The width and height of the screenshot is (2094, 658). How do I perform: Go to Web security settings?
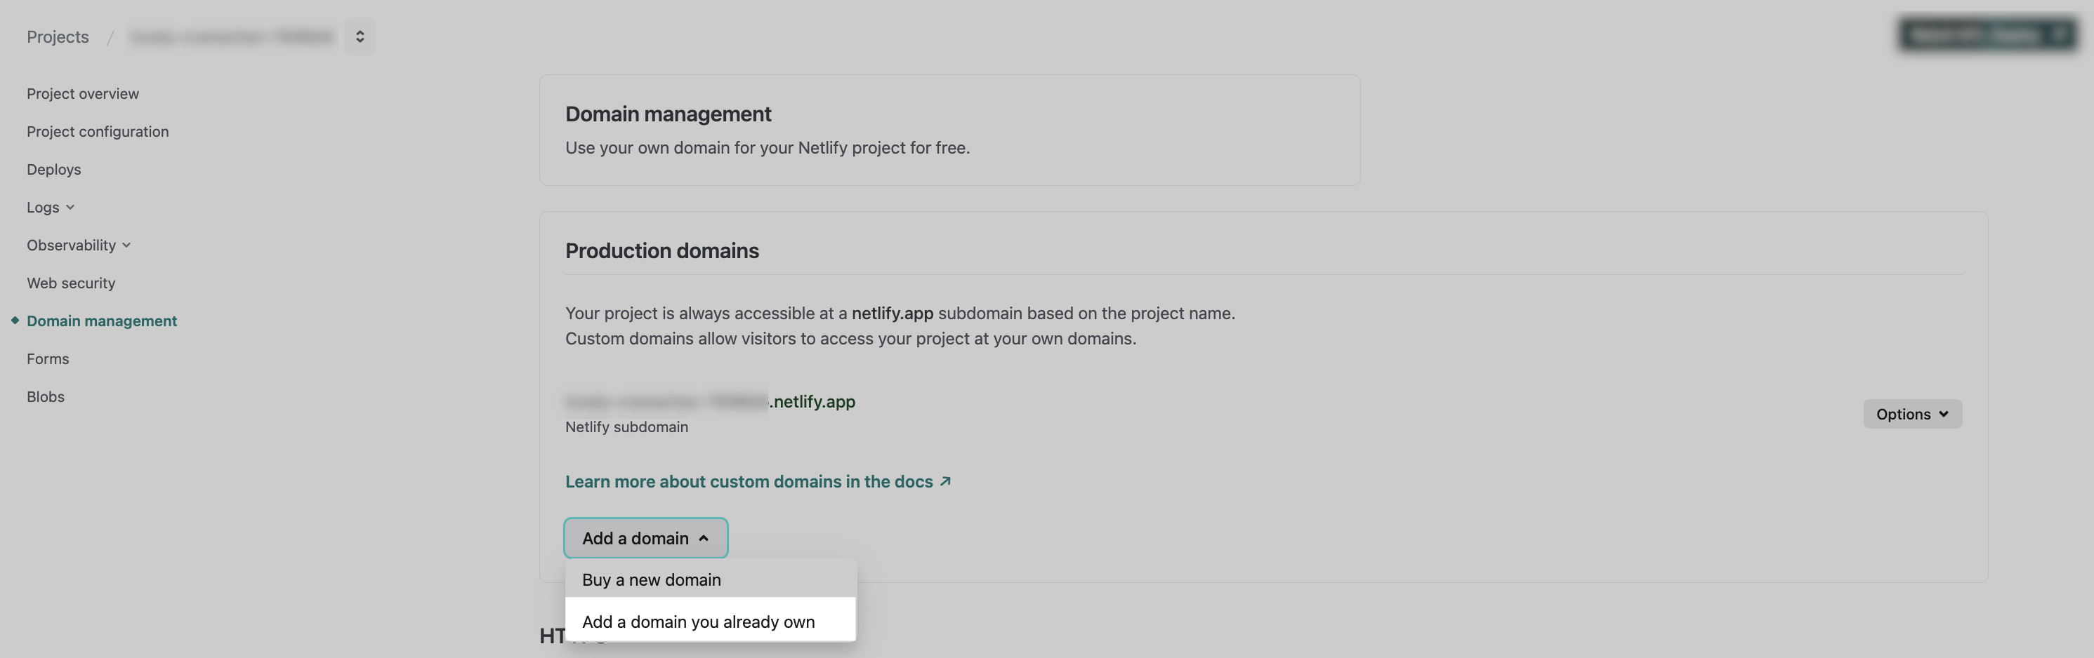point(71,283)
